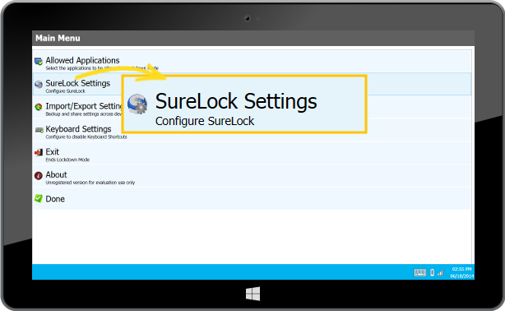Click 'Unregistered version for evaluation use only'
The width and height of the screenshot is (505, 311).
(x=90, y=183)
